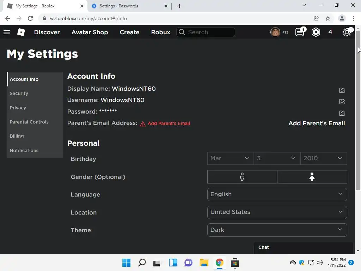The height and width of the screenshot is (271, 361).
Task: Click the red Add Parent's Email link
Action: point(169,124)
